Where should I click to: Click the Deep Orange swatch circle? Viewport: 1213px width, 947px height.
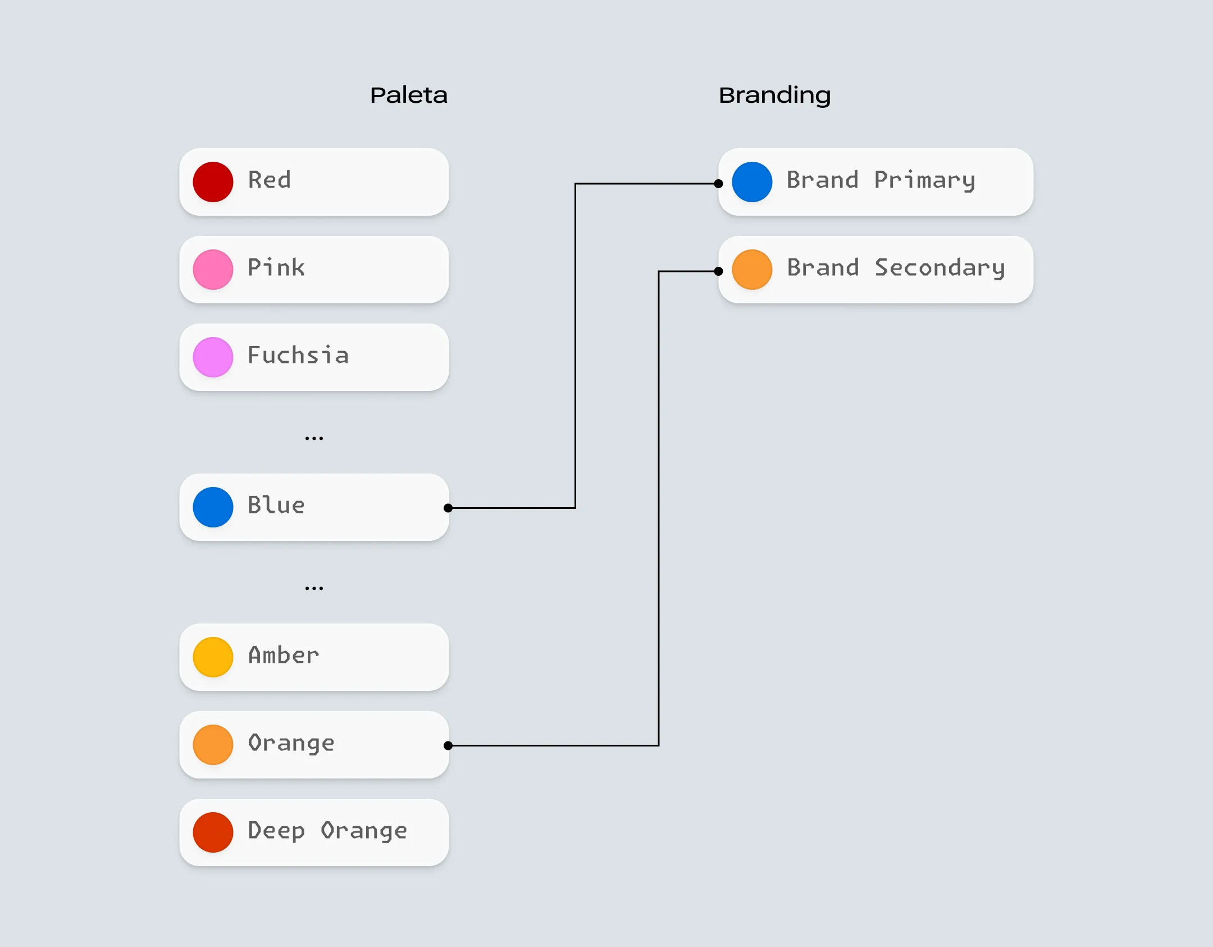pyautogui.click(x=213, y=832)
